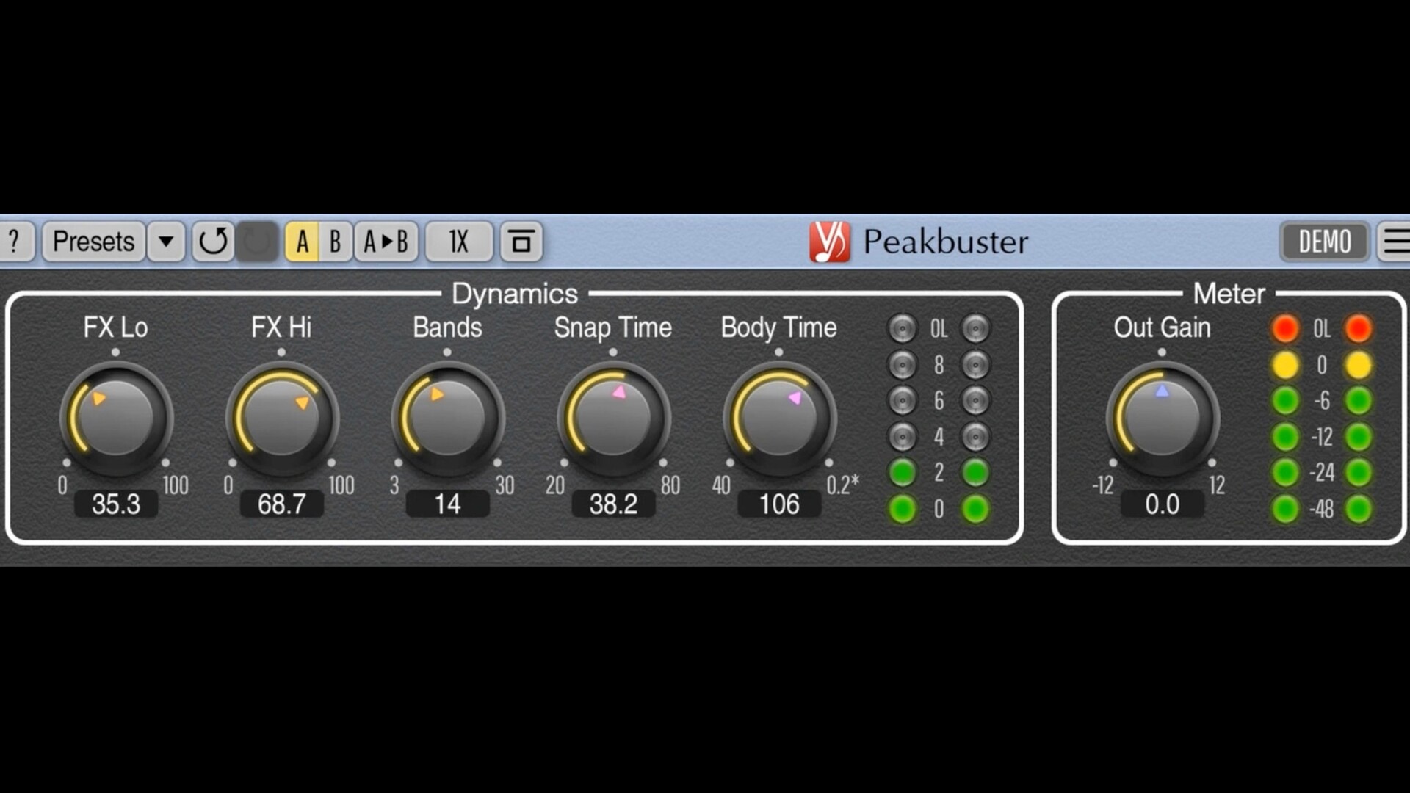Switch to state A
Viewport: 1410px width, 793px height.
pos(302,241)
